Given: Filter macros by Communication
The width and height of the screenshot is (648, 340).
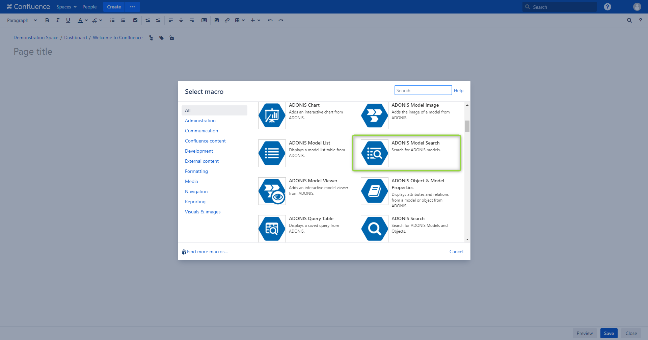Looking at the screenshot, I should click(x=201, y=131).
